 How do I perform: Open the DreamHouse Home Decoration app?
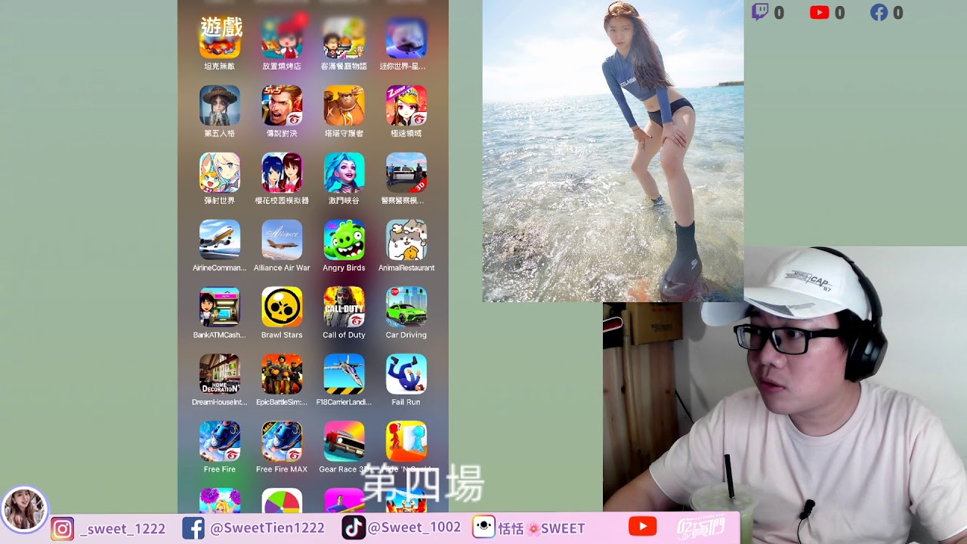coord(220,375)
